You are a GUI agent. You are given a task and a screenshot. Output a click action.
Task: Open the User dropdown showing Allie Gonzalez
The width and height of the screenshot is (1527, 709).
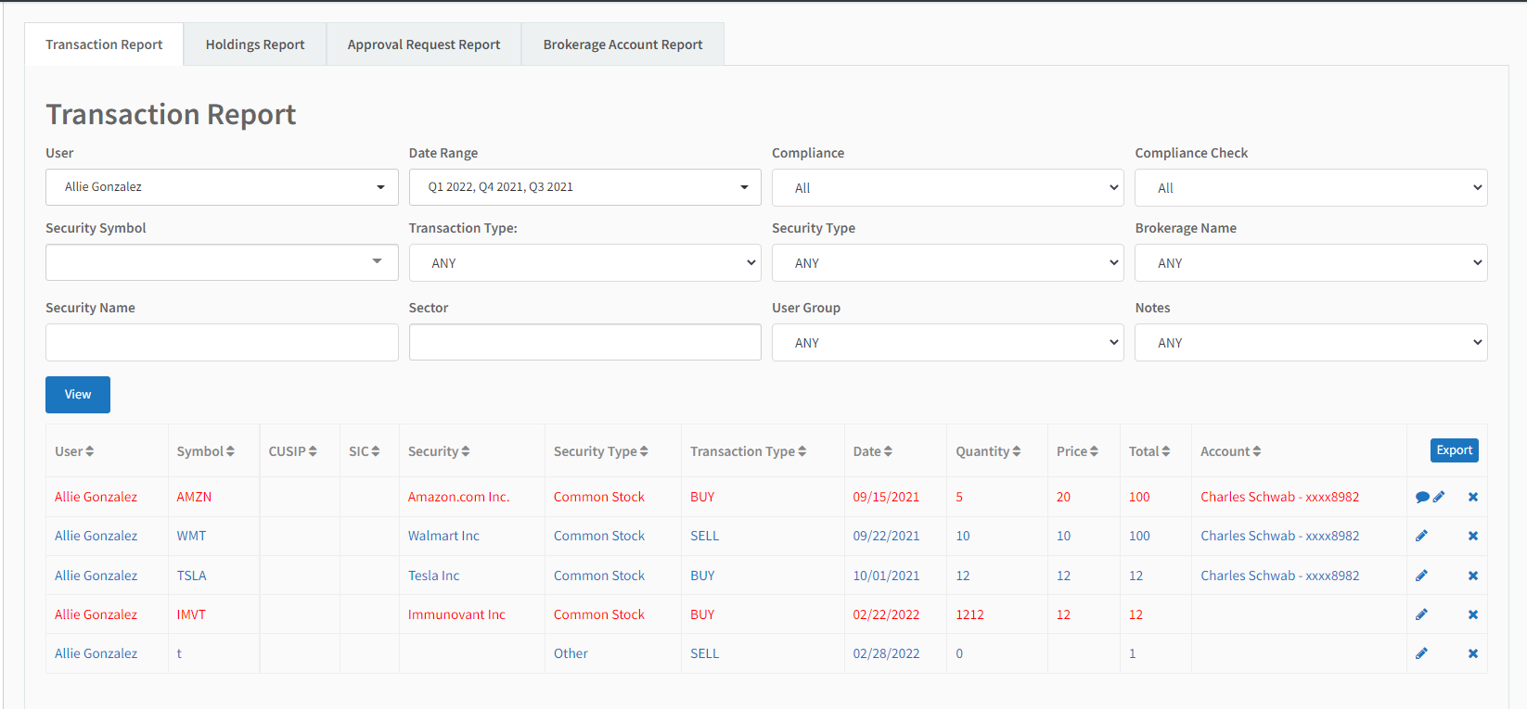222,187
